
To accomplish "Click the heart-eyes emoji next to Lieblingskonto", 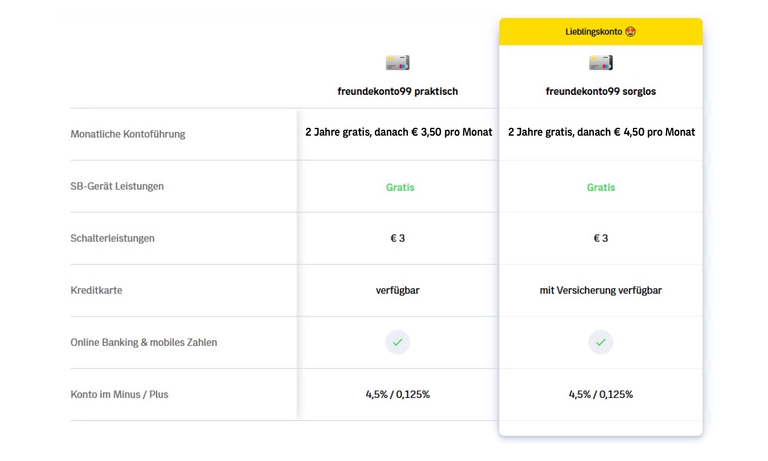I will [630, 31].
